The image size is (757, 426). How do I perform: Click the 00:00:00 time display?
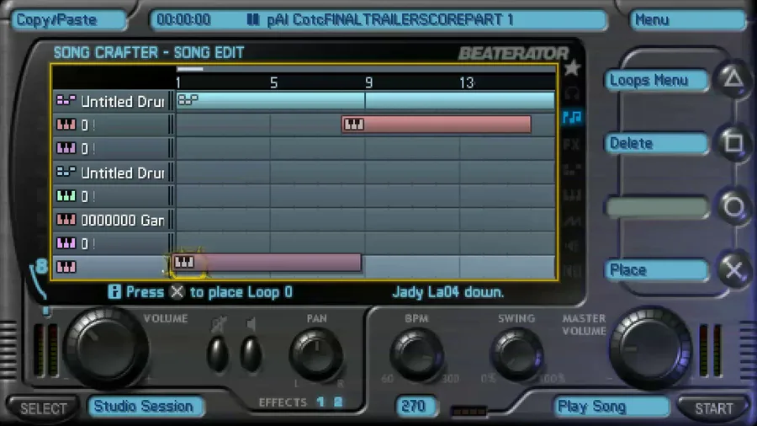point(183,20)
